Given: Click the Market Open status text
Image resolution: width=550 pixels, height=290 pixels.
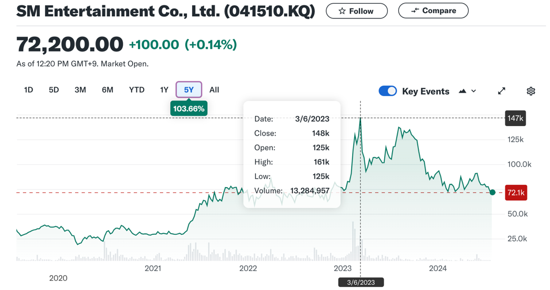Looking at the screenshot, I should point(124,64).
